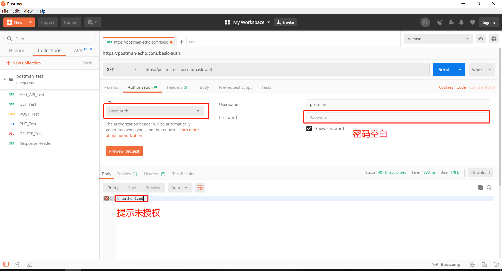Click the heart icon in header
Image resolution: width=502 pixels, height=271 pixels.
tap(472, 22)
